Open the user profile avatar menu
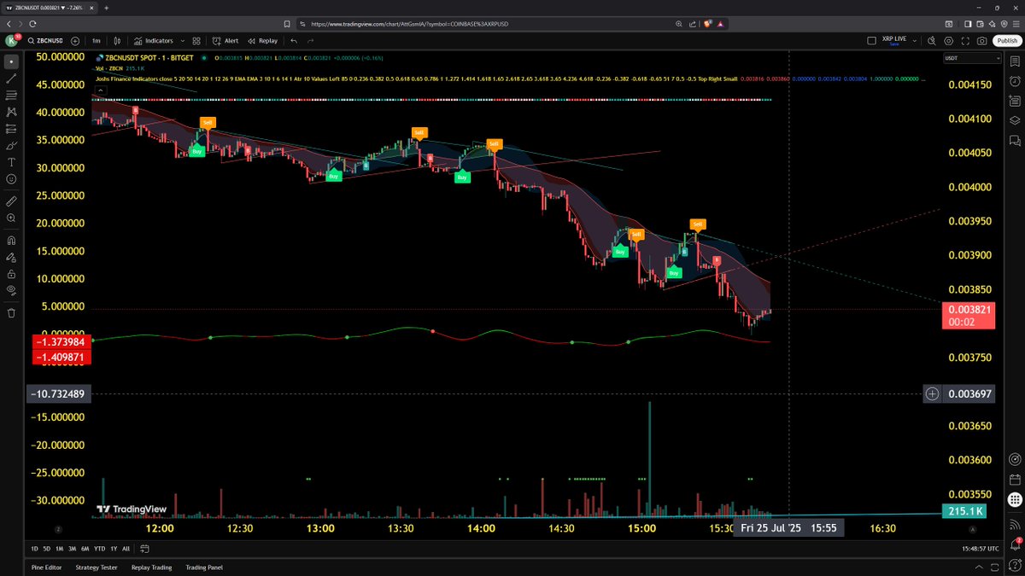Screen dimensions: 1025x576 (12, 40)
